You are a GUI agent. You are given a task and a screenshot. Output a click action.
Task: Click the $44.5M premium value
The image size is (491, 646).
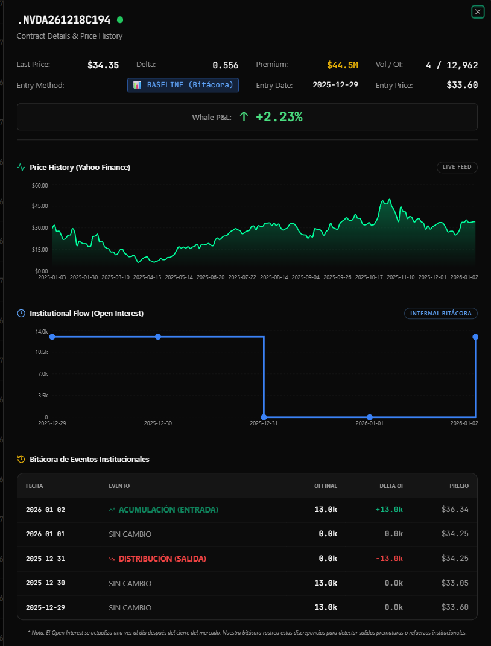click(342, 65)
